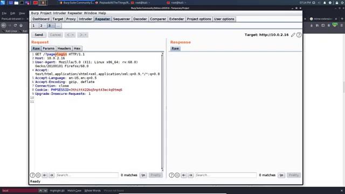Click in the Request search field
Screen dimensions: 345x194
click(87, 175)
